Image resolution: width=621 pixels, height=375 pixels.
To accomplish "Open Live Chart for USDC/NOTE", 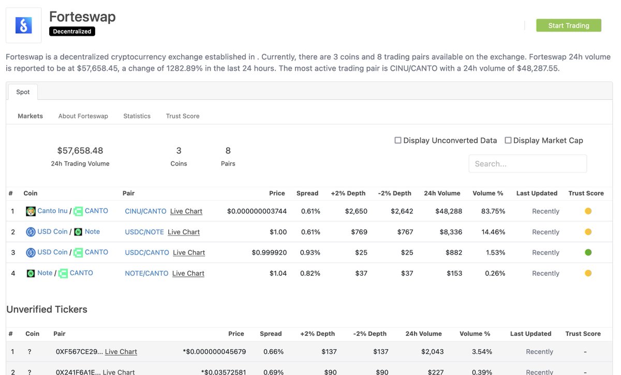I will pyautogui.click(x=184, y=232).
